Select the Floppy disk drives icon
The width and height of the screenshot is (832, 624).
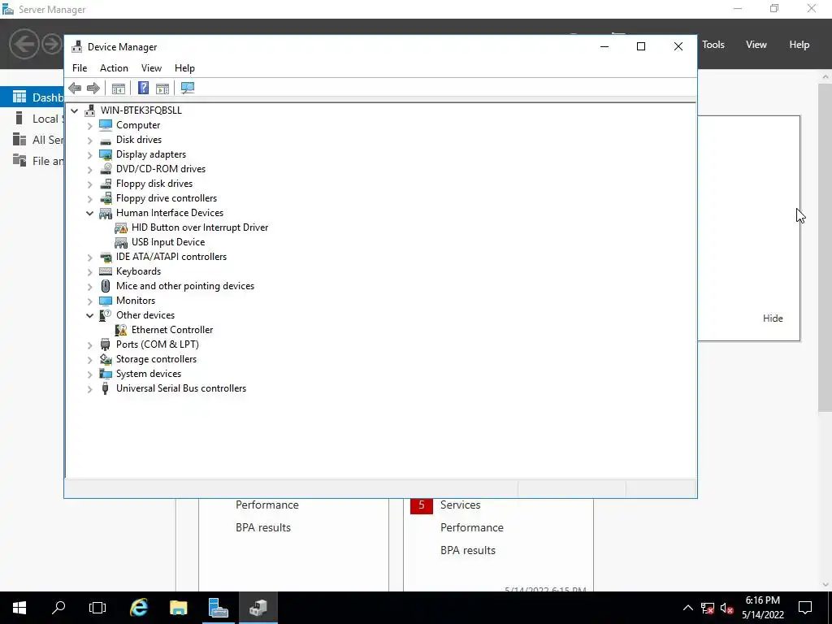106,184
